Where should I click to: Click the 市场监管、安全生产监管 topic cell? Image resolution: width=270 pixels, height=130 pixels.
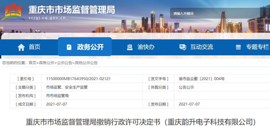pos(67,87)
